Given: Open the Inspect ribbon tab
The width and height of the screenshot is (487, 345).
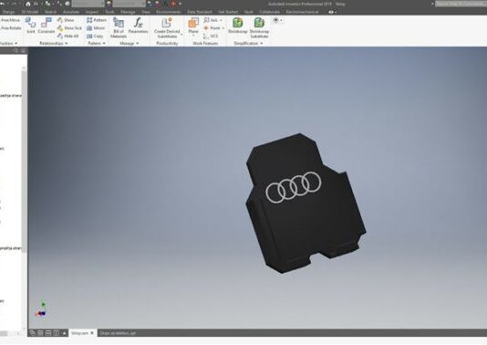Looking at the screenshot, I should [92, 12].
